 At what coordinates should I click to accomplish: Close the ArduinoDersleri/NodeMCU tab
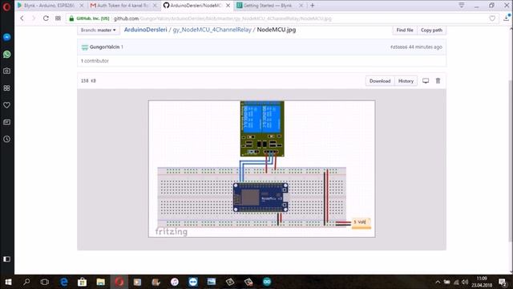(228, 6)
